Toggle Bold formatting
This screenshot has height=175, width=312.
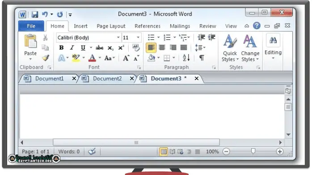coord(61,48)
